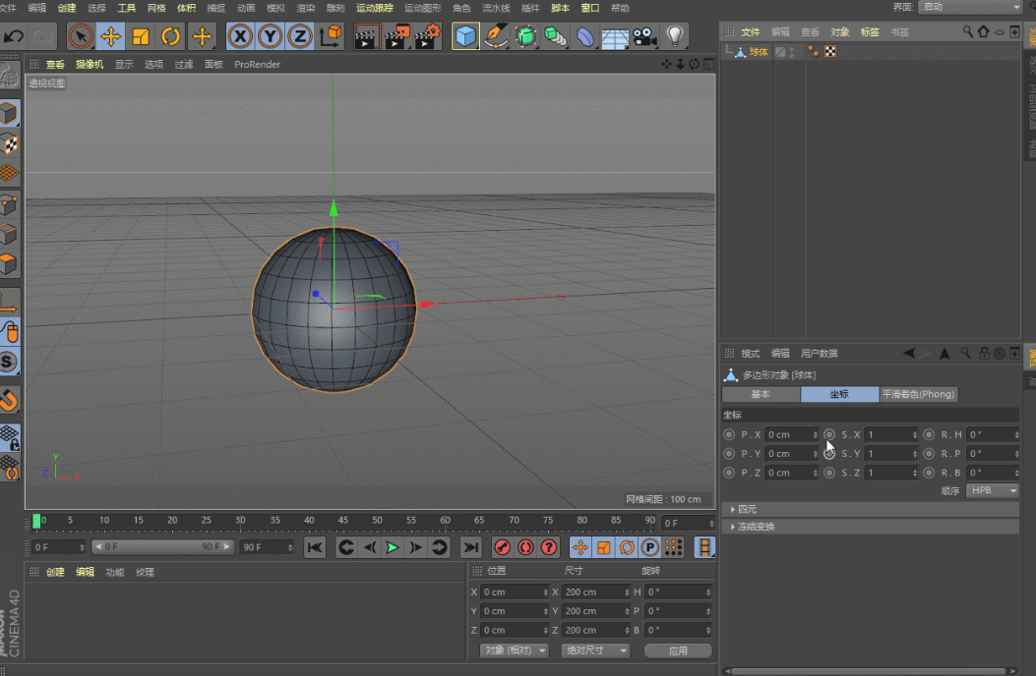Select the Rotate tool

[170, 36]
